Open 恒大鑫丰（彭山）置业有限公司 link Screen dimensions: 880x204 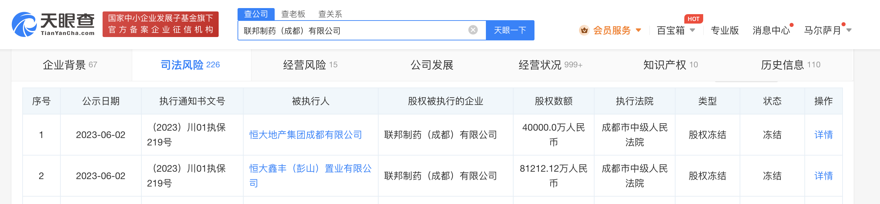coord(310,169)
